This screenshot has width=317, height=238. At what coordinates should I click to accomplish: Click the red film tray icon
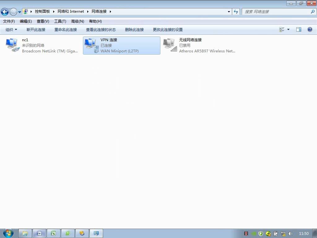pyautogui.click(x=246, y=234)
